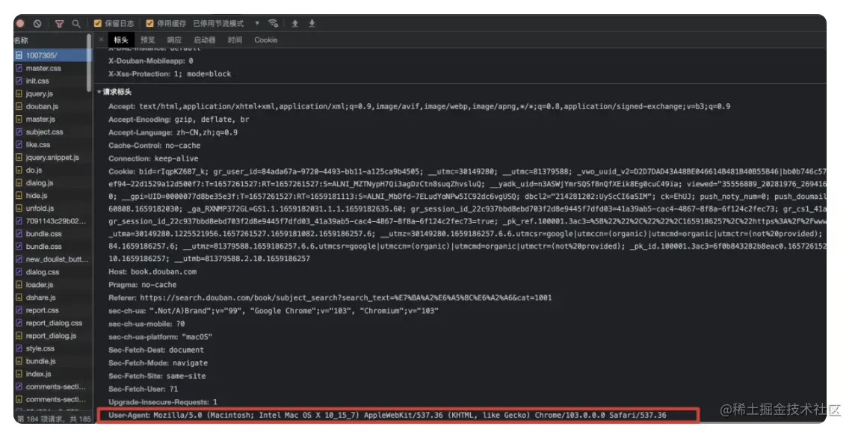Open network conditions wifi icon
The height and width of the screenshot is (432, 855).
pyautogui.click(x=274, y=23)
